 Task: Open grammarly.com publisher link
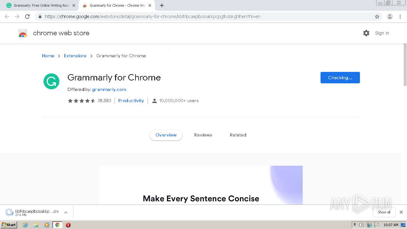[109, 89]
